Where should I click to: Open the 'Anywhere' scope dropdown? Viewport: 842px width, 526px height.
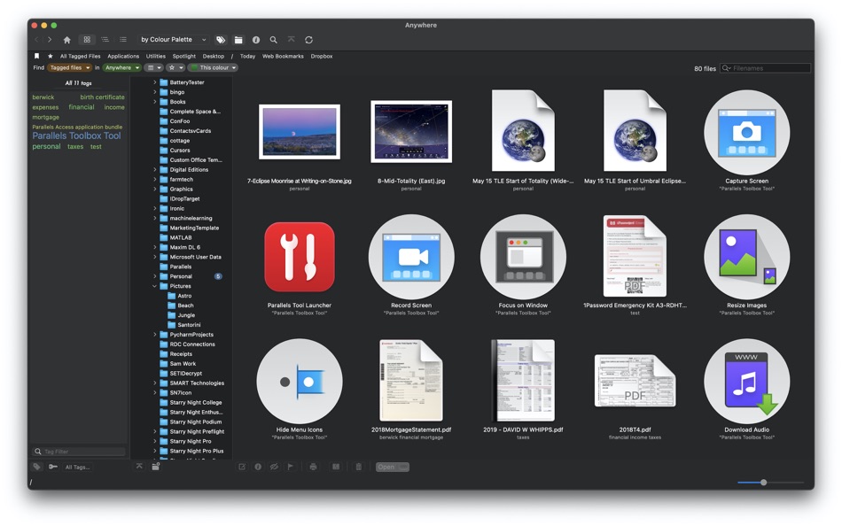(x=122, y=67)
